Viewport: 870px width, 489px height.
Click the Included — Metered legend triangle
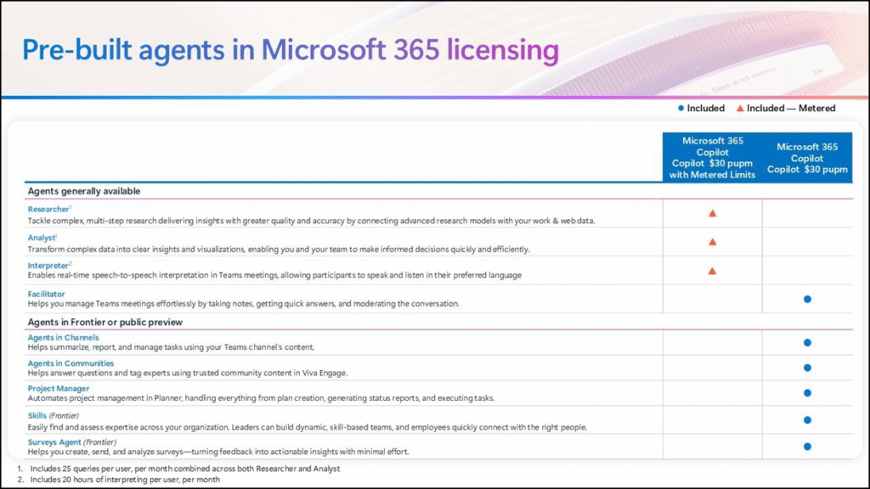pos(740,109)
